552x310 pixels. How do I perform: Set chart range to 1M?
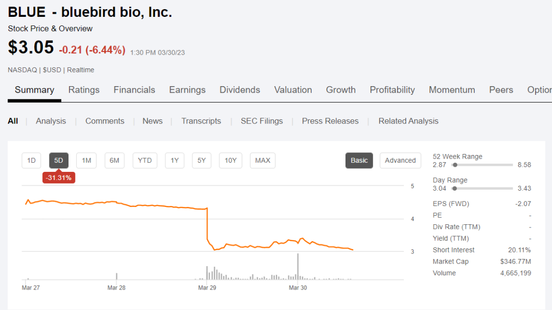pyautogui.click(x=86, y=161)
